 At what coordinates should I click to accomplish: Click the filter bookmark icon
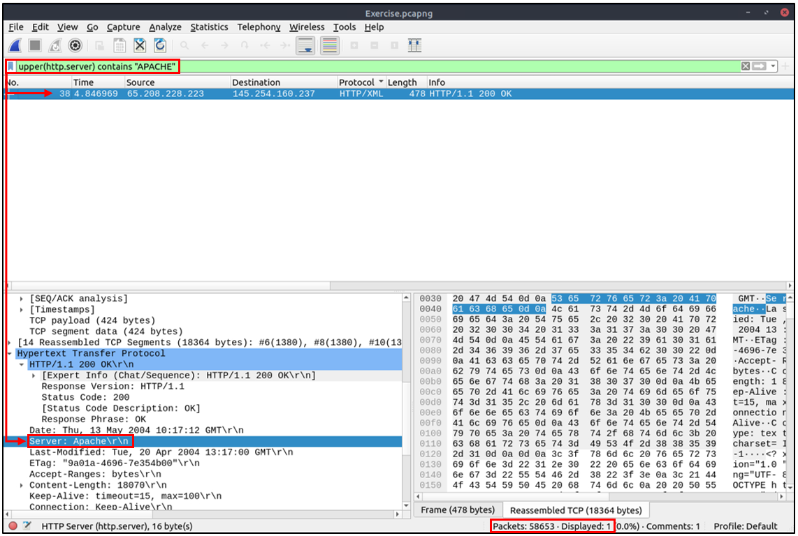pos(11,66)
